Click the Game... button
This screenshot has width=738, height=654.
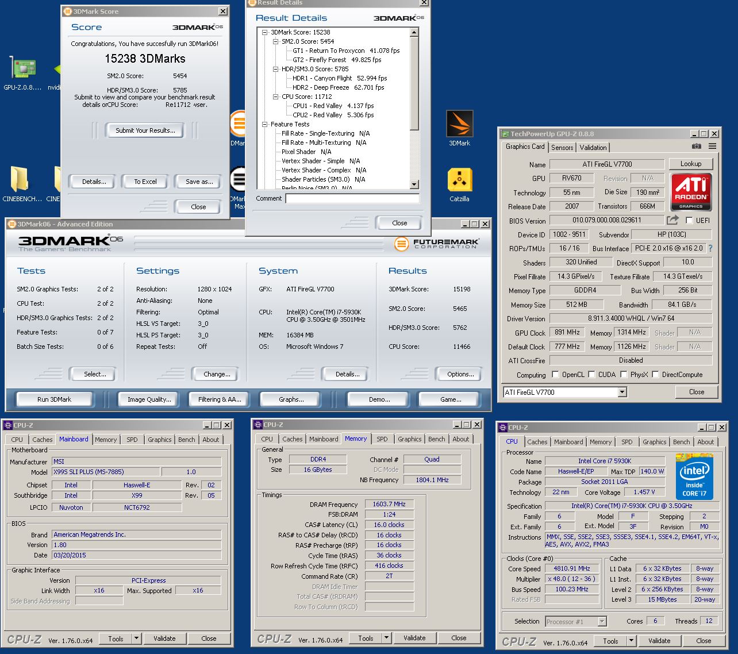451,399
